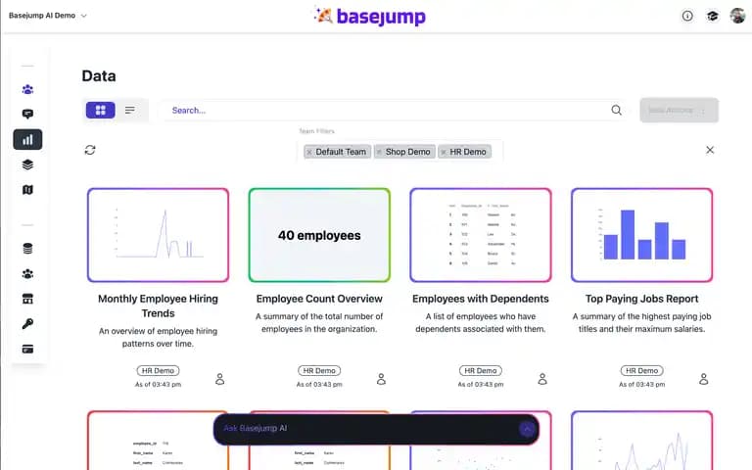This screenshot has width=752, height=470.
Task: Open the map sidebar icon
Action: (x=27, y=190)
